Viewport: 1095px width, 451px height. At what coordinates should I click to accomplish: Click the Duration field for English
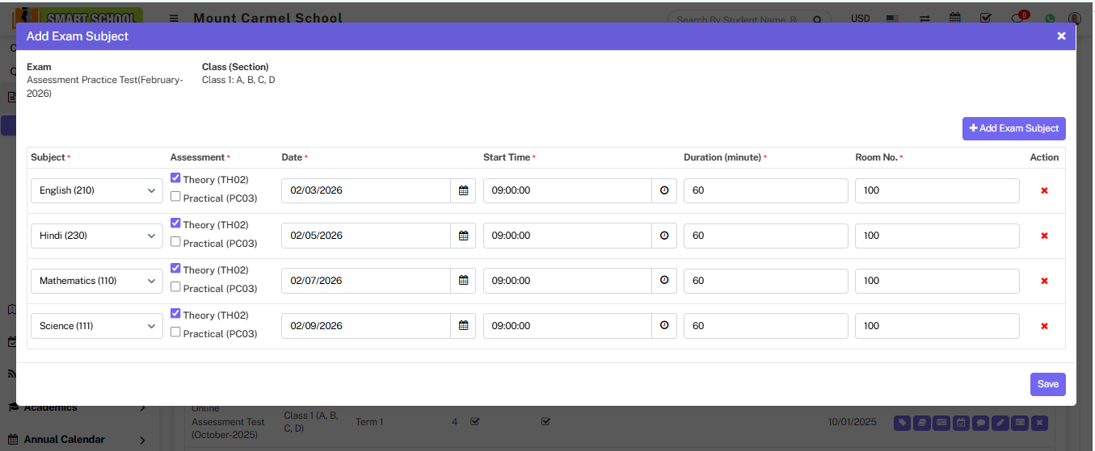(x=765, y=191)
